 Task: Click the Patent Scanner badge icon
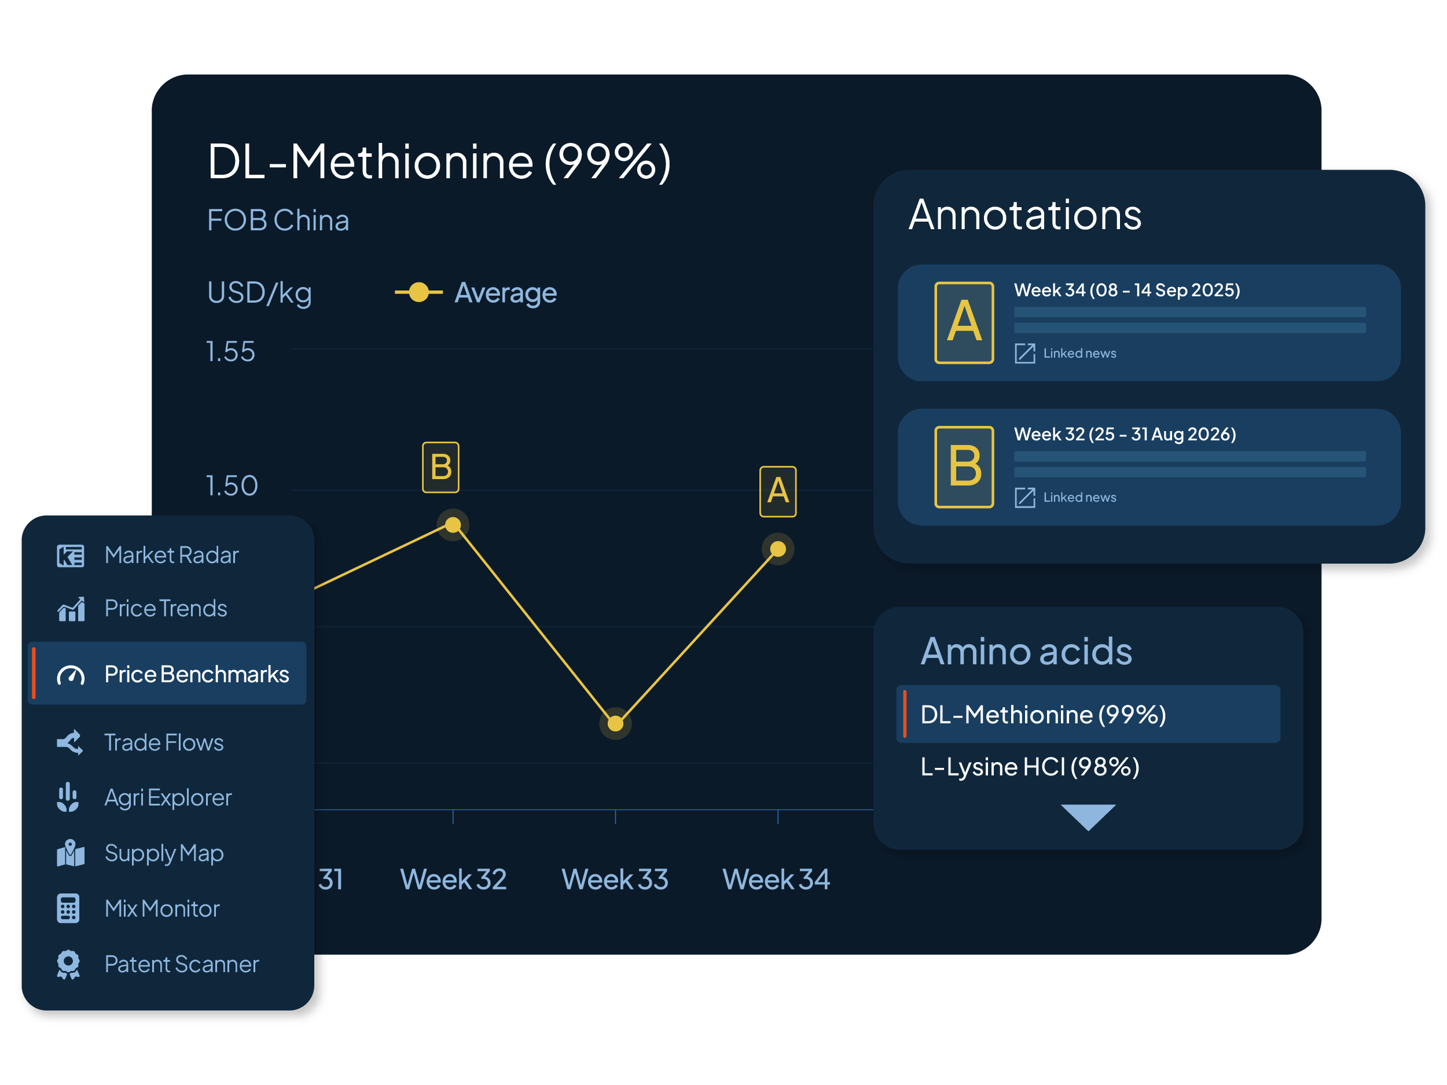coord(68,964)
